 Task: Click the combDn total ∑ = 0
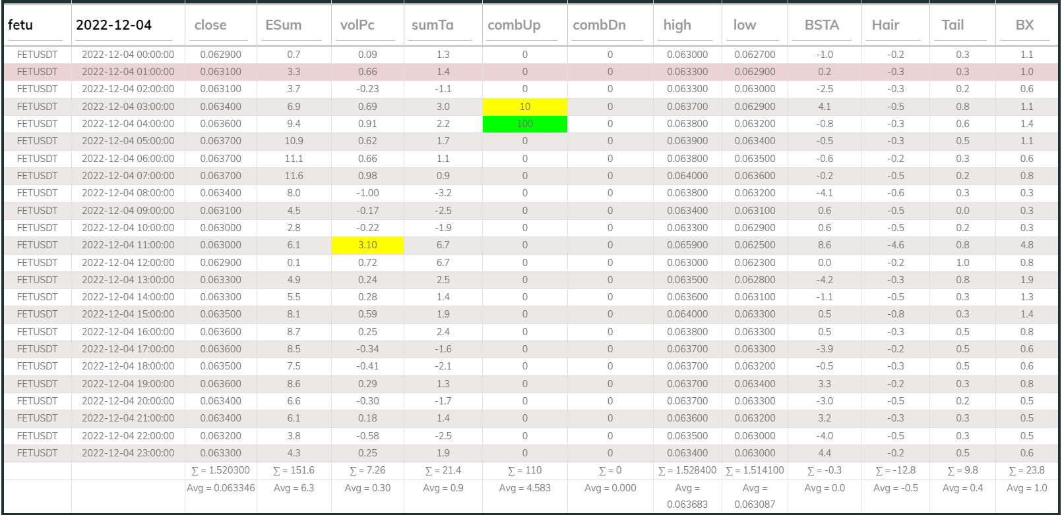click(x=610, y=471)
